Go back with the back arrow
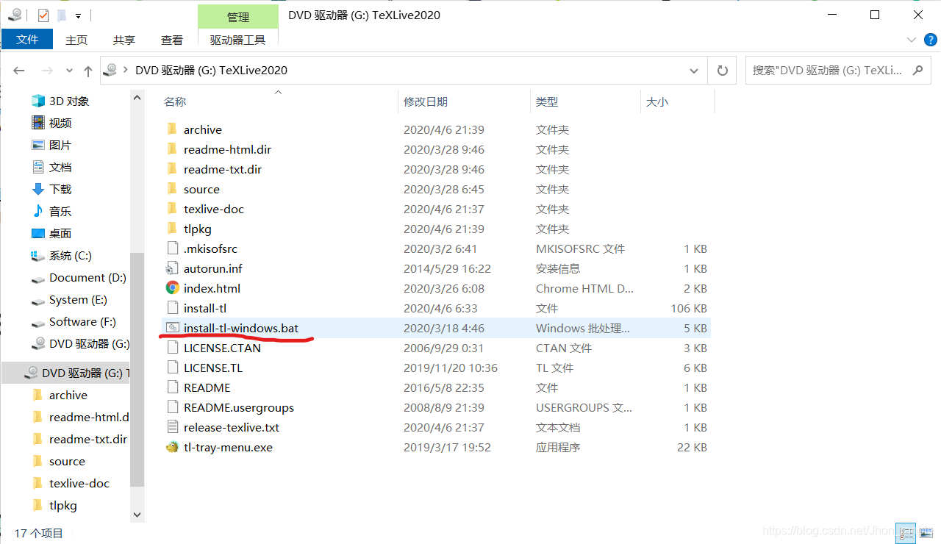The height and width of the screenshot is (544, 941). tap(19, 71)
